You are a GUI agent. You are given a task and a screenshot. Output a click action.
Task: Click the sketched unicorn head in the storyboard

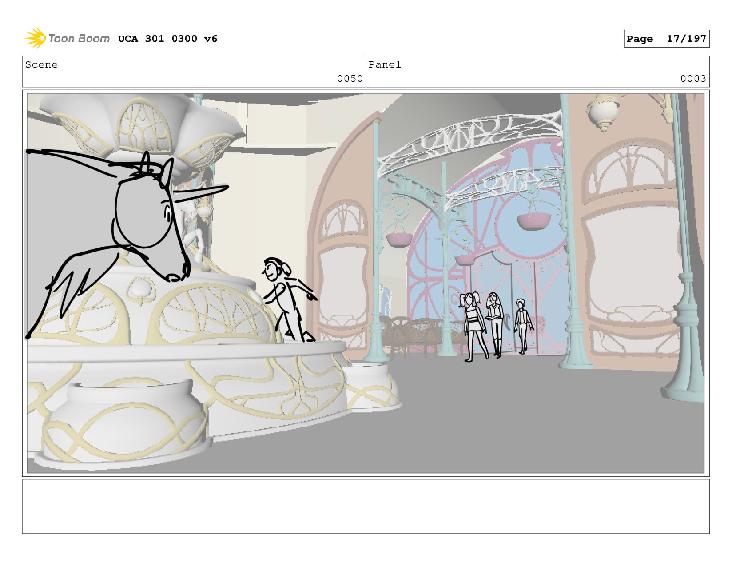tap(151, 218)
